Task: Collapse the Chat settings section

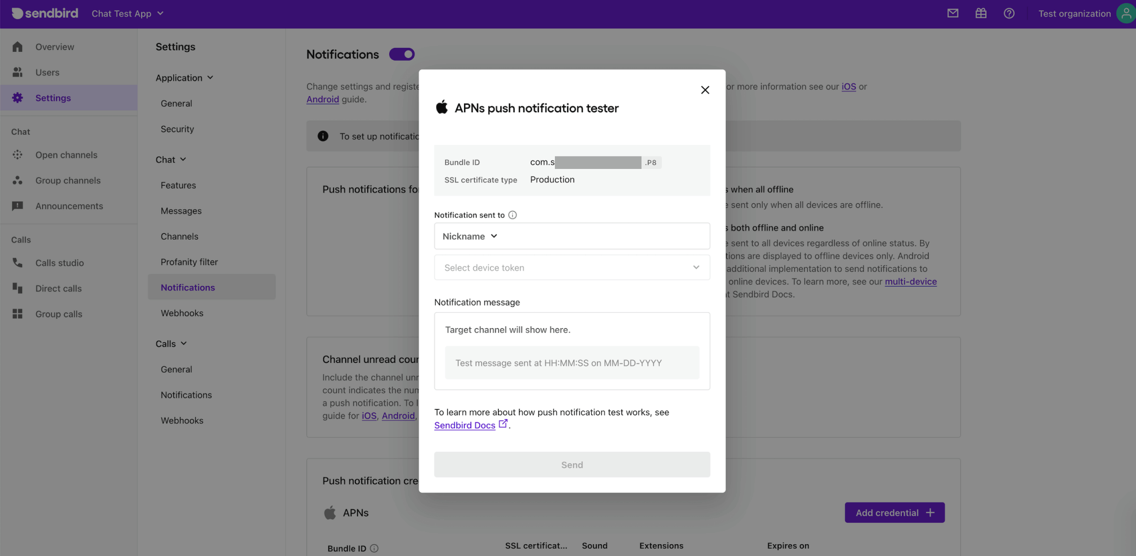Action: pyautogui.click(x=171, y=159)
